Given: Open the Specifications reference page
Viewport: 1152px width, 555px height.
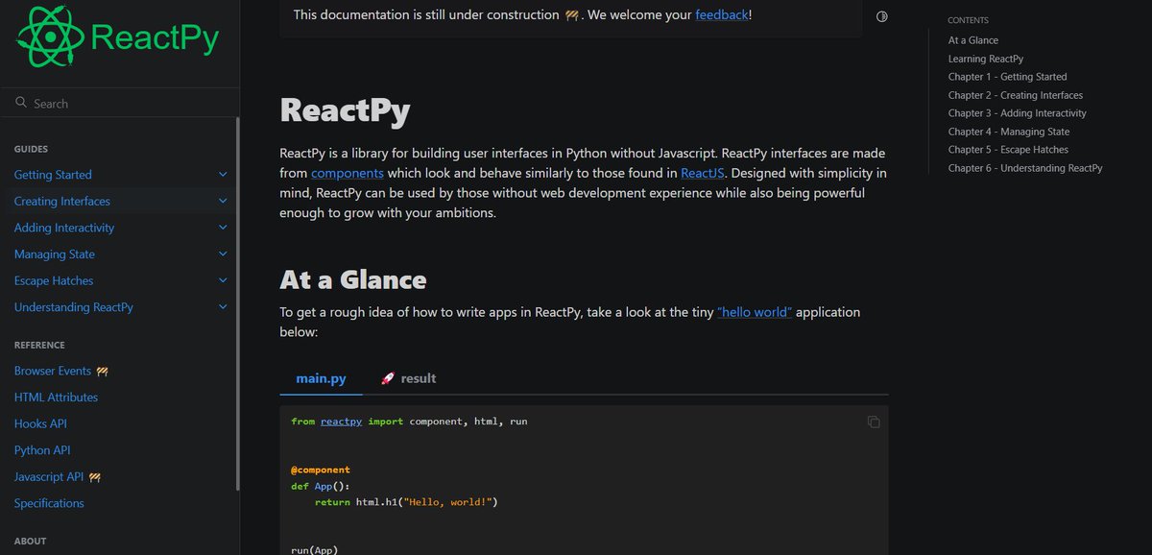Looking at the screenshot, I should (49, 503).
